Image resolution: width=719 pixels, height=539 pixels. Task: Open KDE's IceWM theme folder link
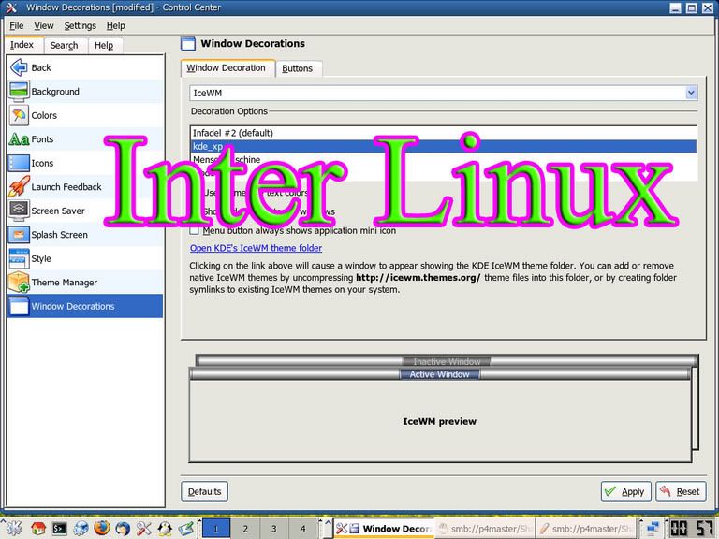pos(256,248)
